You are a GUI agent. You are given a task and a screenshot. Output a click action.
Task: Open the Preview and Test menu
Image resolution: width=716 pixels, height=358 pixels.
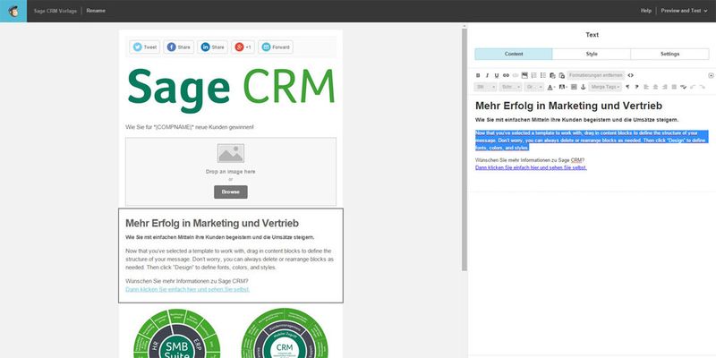tap(684, 11)
